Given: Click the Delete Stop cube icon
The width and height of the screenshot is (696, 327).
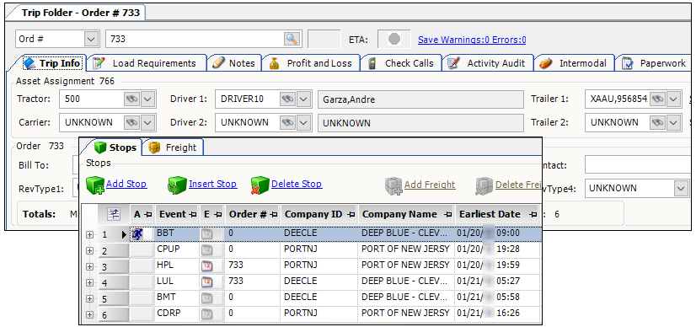Looking at the screenshot, I should click(260, 185).
